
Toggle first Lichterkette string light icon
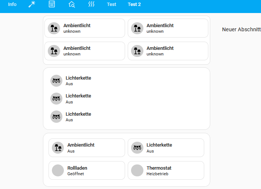click(56, 81)
